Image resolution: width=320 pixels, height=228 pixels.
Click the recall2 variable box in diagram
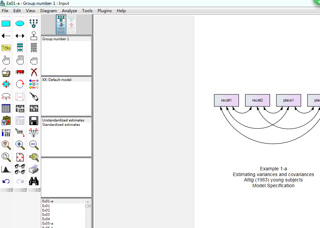[257, 100]
